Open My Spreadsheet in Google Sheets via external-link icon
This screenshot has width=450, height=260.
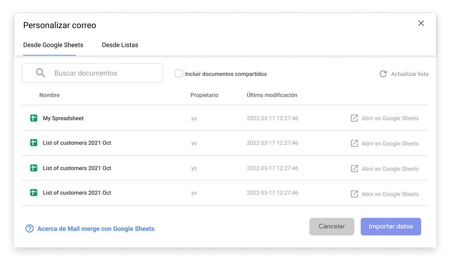354,118
